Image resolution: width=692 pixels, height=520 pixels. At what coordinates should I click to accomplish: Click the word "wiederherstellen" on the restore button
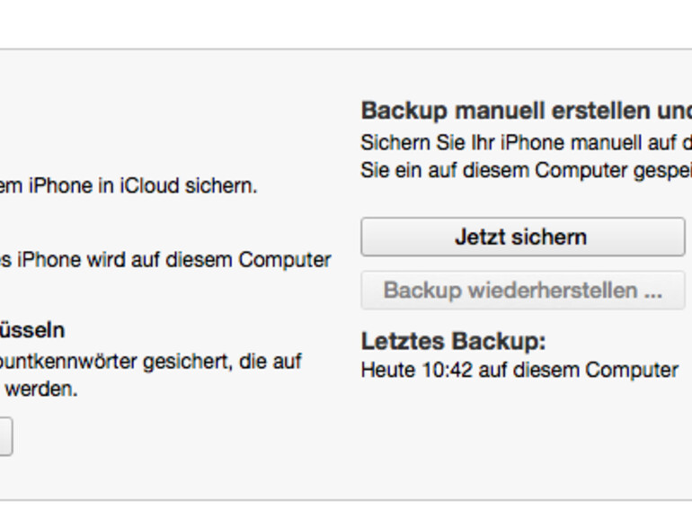(550, 291)
